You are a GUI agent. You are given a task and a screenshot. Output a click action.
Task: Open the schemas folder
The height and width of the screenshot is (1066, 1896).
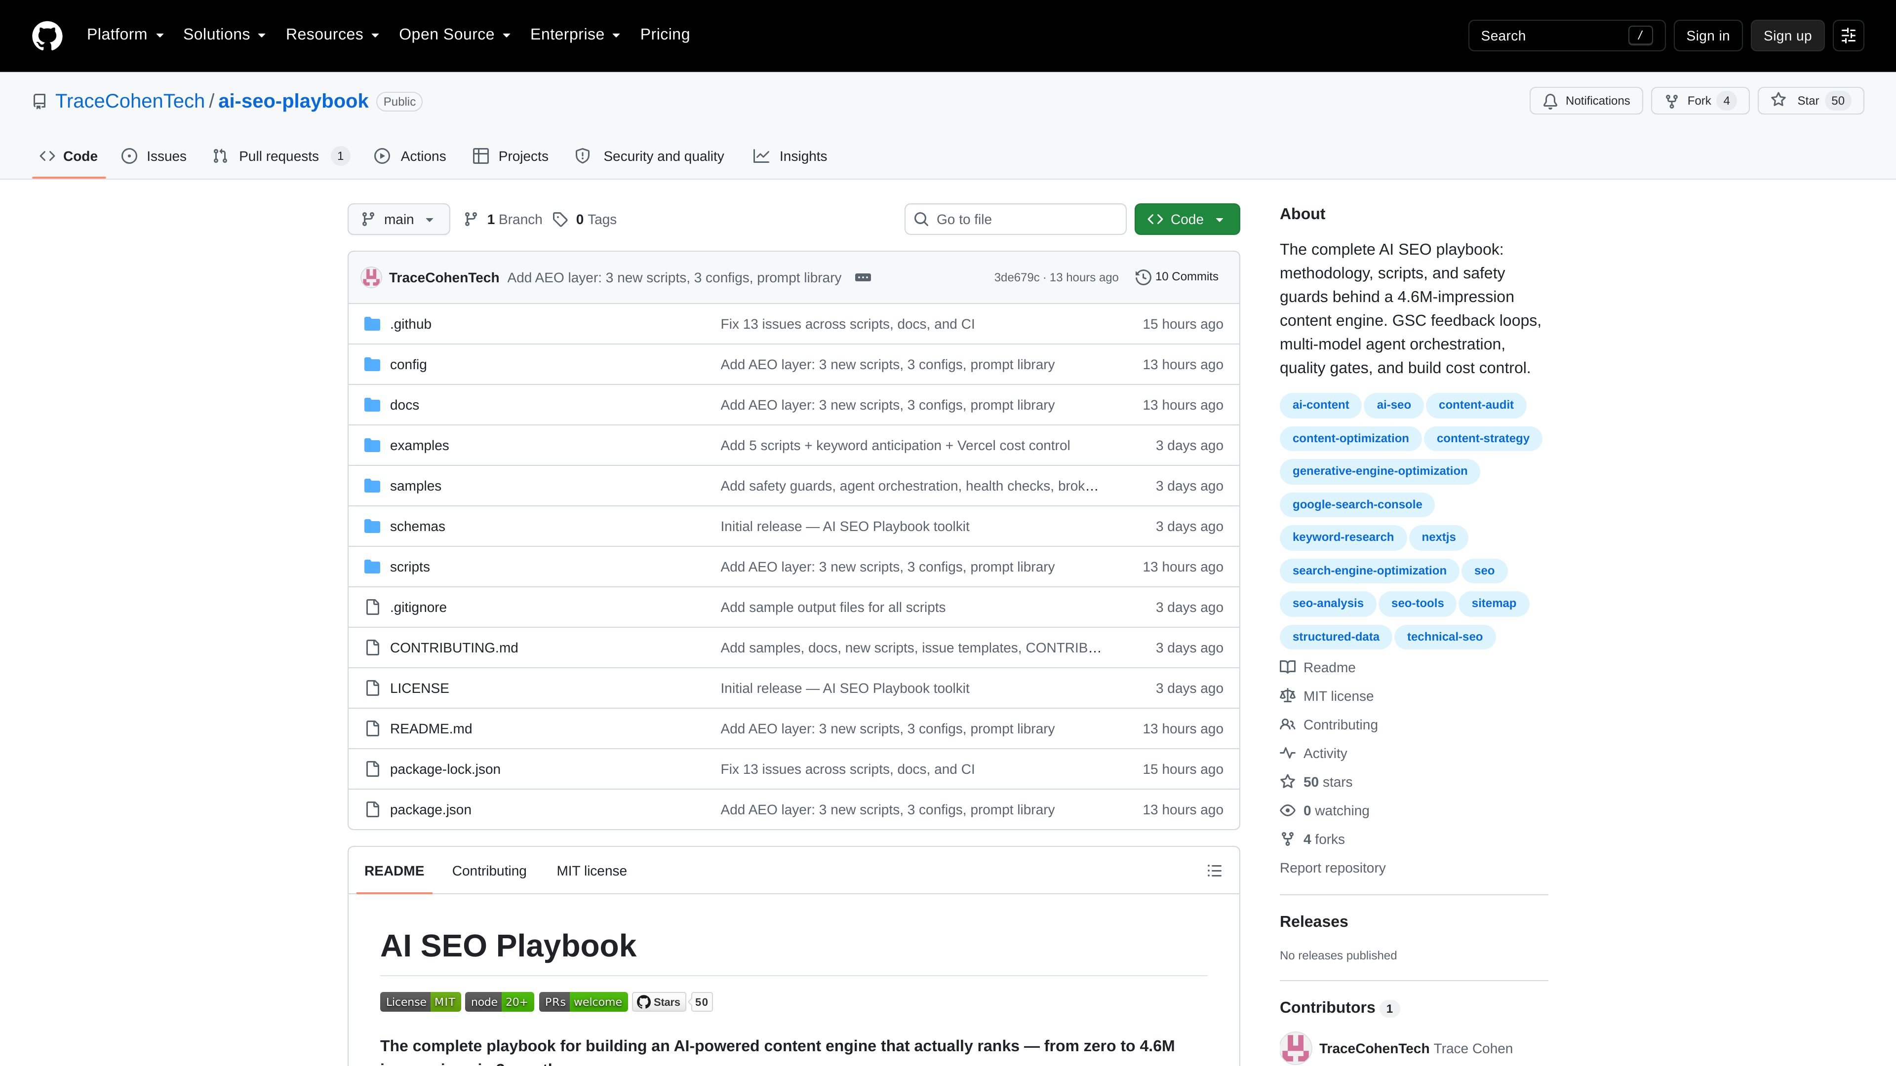[417, 526]
